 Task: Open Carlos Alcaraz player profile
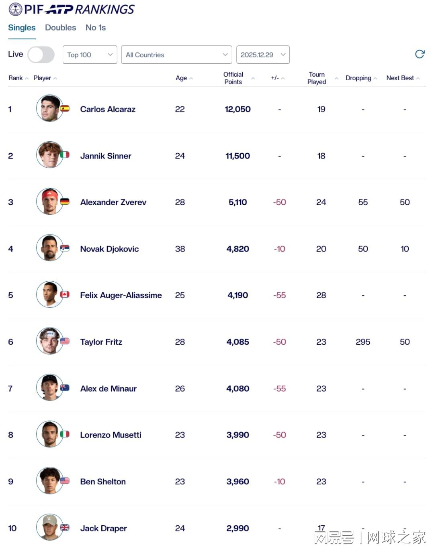[x=108, y=109]
